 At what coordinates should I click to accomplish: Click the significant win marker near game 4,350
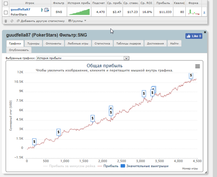(191, 76)
